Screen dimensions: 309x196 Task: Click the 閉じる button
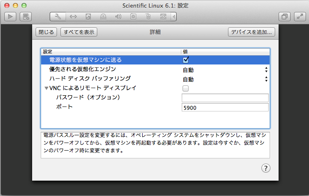click(46, 32)
